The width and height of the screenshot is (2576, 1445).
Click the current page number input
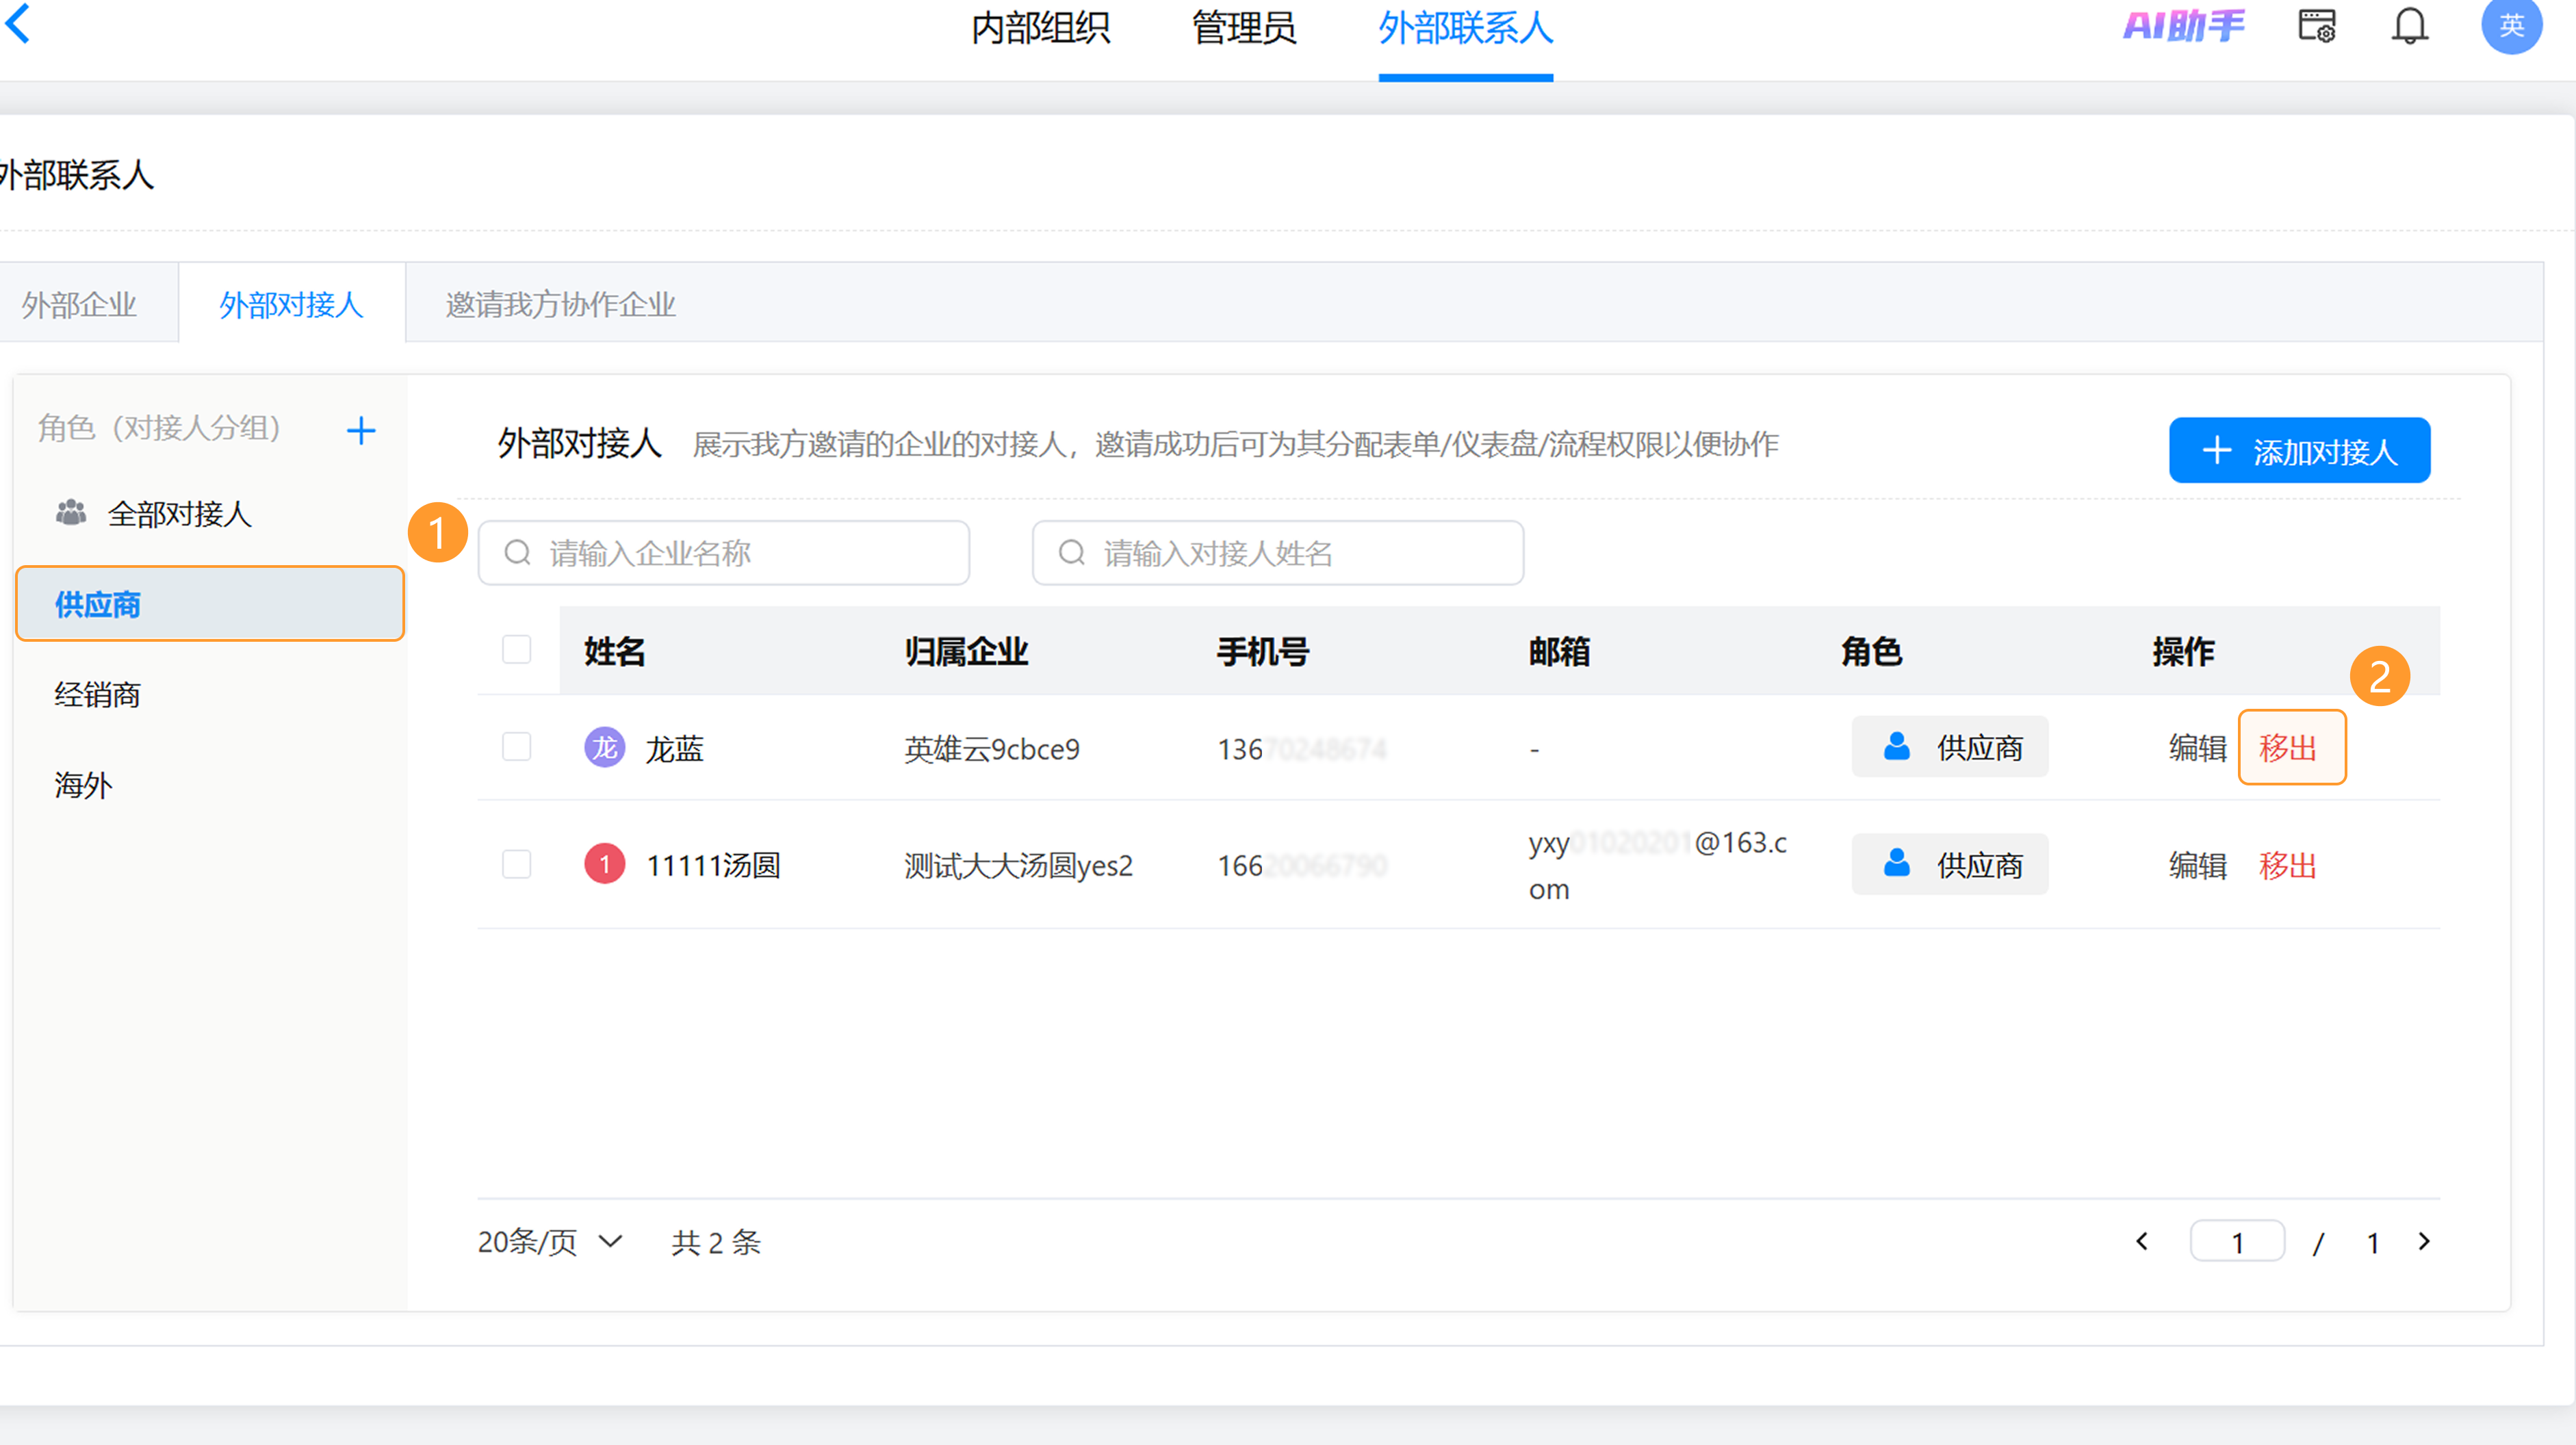2237,1241
